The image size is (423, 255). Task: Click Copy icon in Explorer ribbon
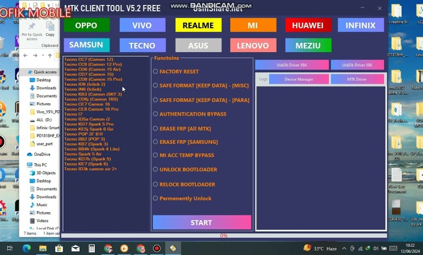click(50, 29)
